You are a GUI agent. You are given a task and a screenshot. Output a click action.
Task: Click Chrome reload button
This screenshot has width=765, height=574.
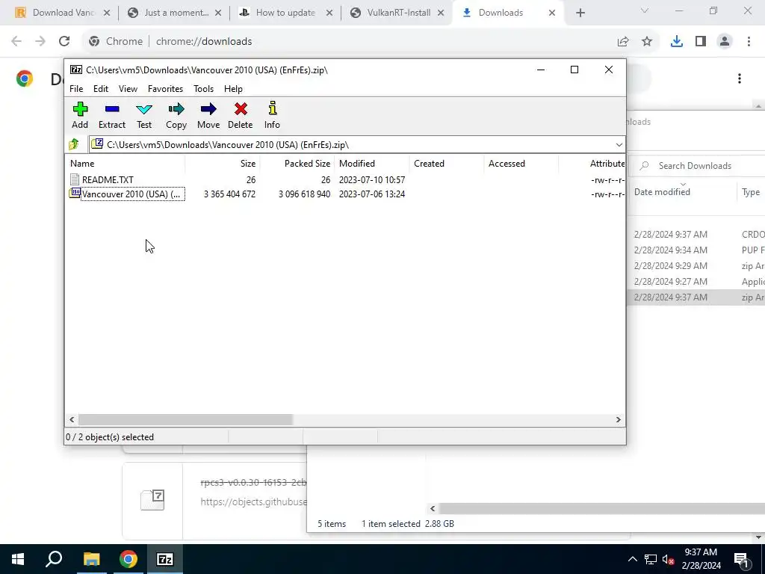coord(64,42)
